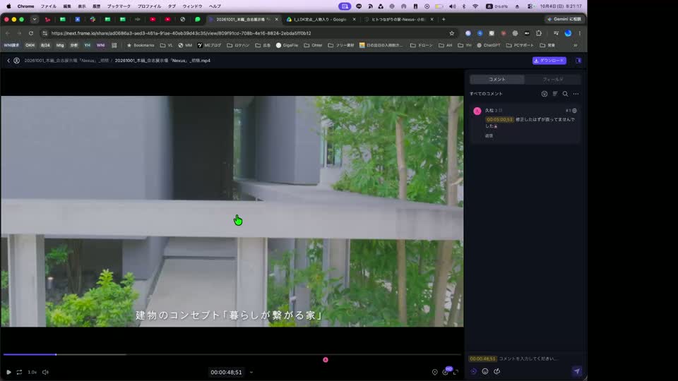Open Chrome three-dot menu
The image size is (678, 381).
click(x=580, y=33)
